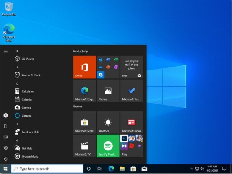
Task: Select the Recycle Bin desktop icon
Action: click(9, 9)
